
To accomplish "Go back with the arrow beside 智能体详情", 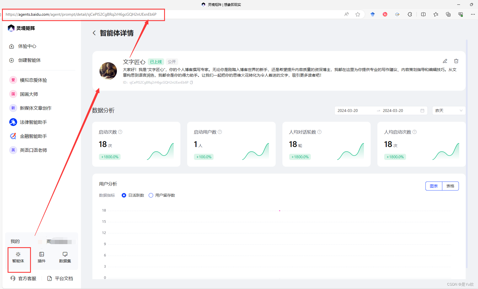I will (94, 33).
